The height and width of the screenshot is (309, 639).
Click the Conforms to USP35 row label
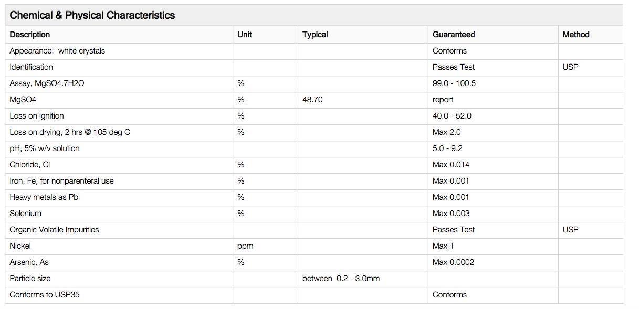pyautogui.click(x=45, y=295)
